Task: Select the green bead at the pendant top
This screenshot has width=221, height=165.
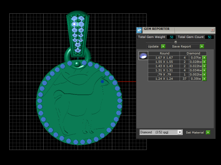Action: point(77,64)
